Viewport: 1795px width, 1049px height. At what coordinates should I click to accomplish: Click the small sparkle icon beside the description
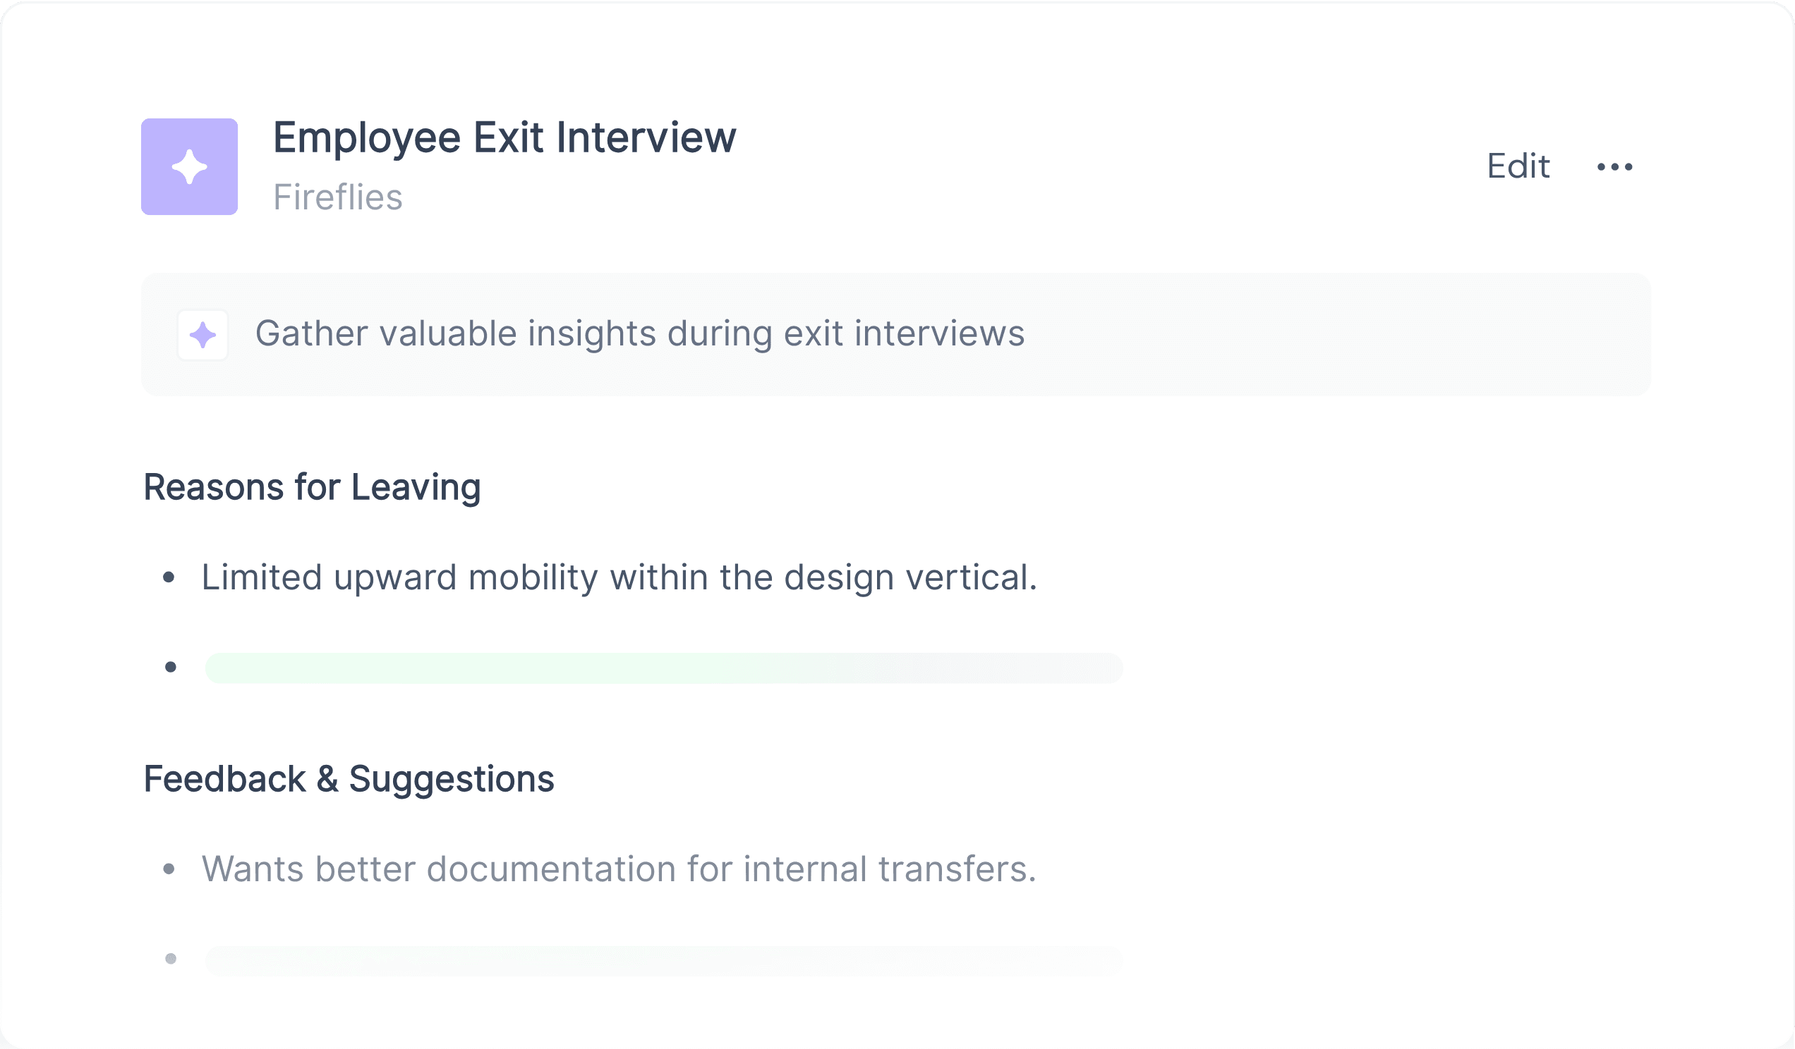click(203, 334)
